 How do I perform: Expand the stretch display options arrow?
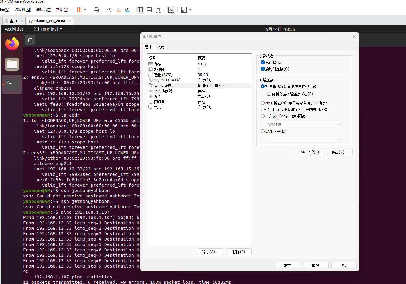(x=190, y=10)
